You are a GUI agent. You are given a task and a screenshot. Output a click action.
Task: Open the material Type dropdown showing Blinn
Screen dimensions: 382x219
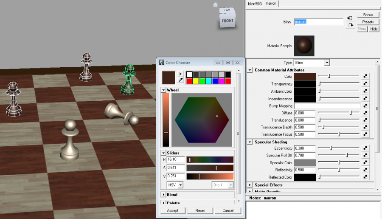[x=312, y=63]
